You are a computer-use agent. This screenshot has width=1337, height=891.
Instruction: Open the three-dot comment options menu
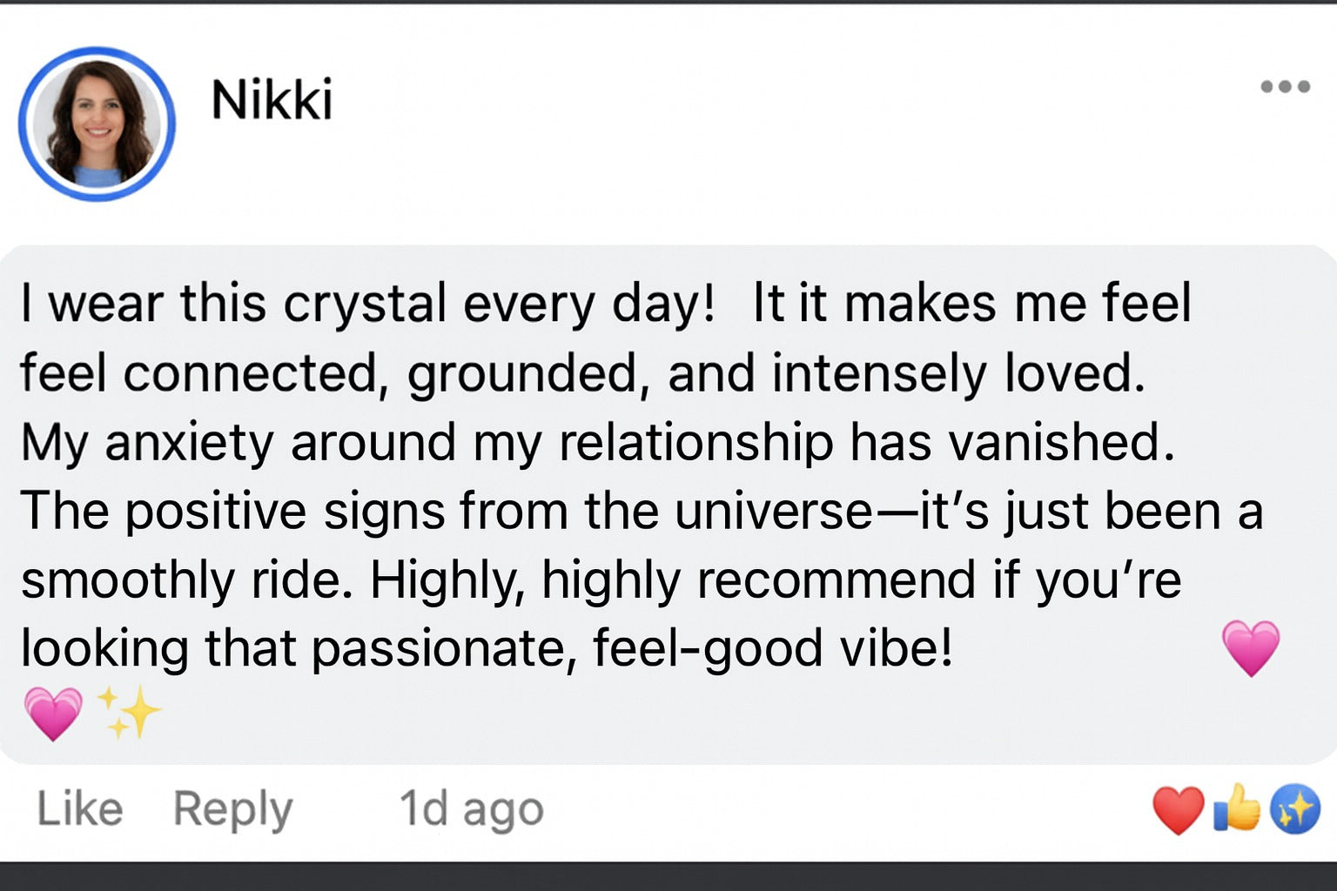[1286, 86]
